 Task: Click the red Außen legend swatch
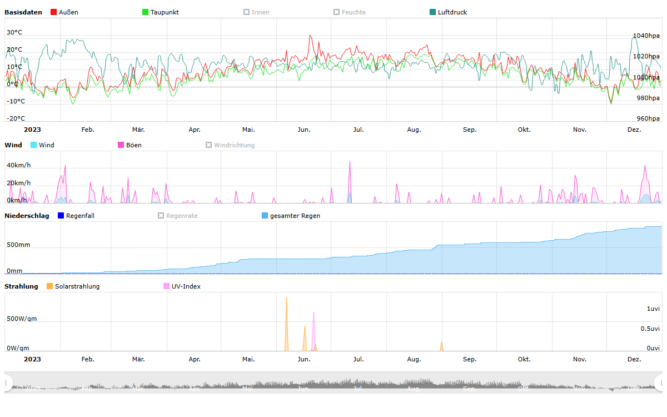[x=54, y=12]
